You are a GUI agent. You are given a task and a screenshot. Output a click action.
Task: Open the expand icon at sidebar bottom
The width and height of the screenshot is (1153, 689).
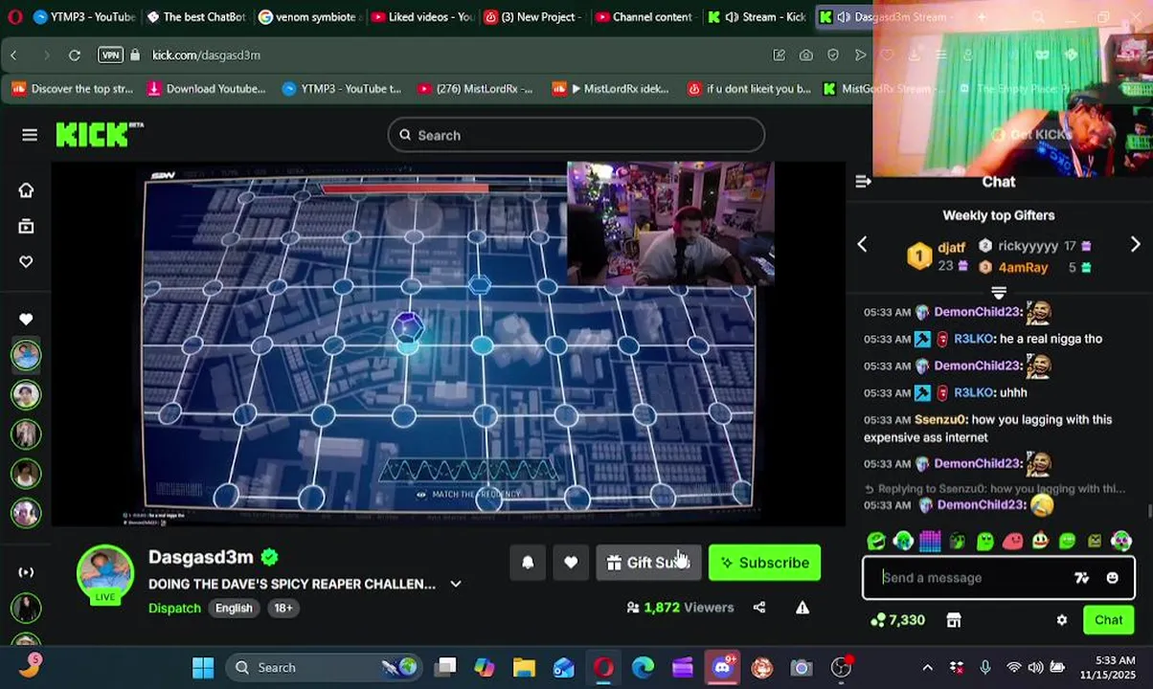[26, 572]
